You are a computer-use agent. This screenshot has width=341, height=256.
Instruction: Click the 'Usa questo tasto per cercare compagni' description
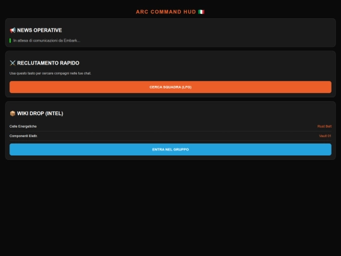(x=51, y=73)
